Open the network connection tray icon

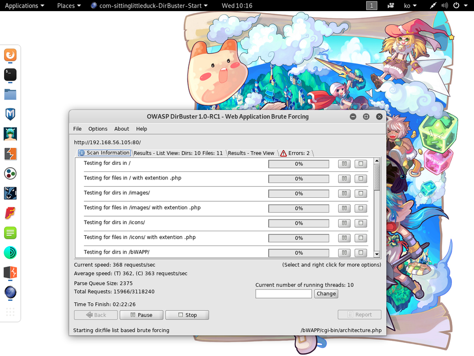(433, 6)
